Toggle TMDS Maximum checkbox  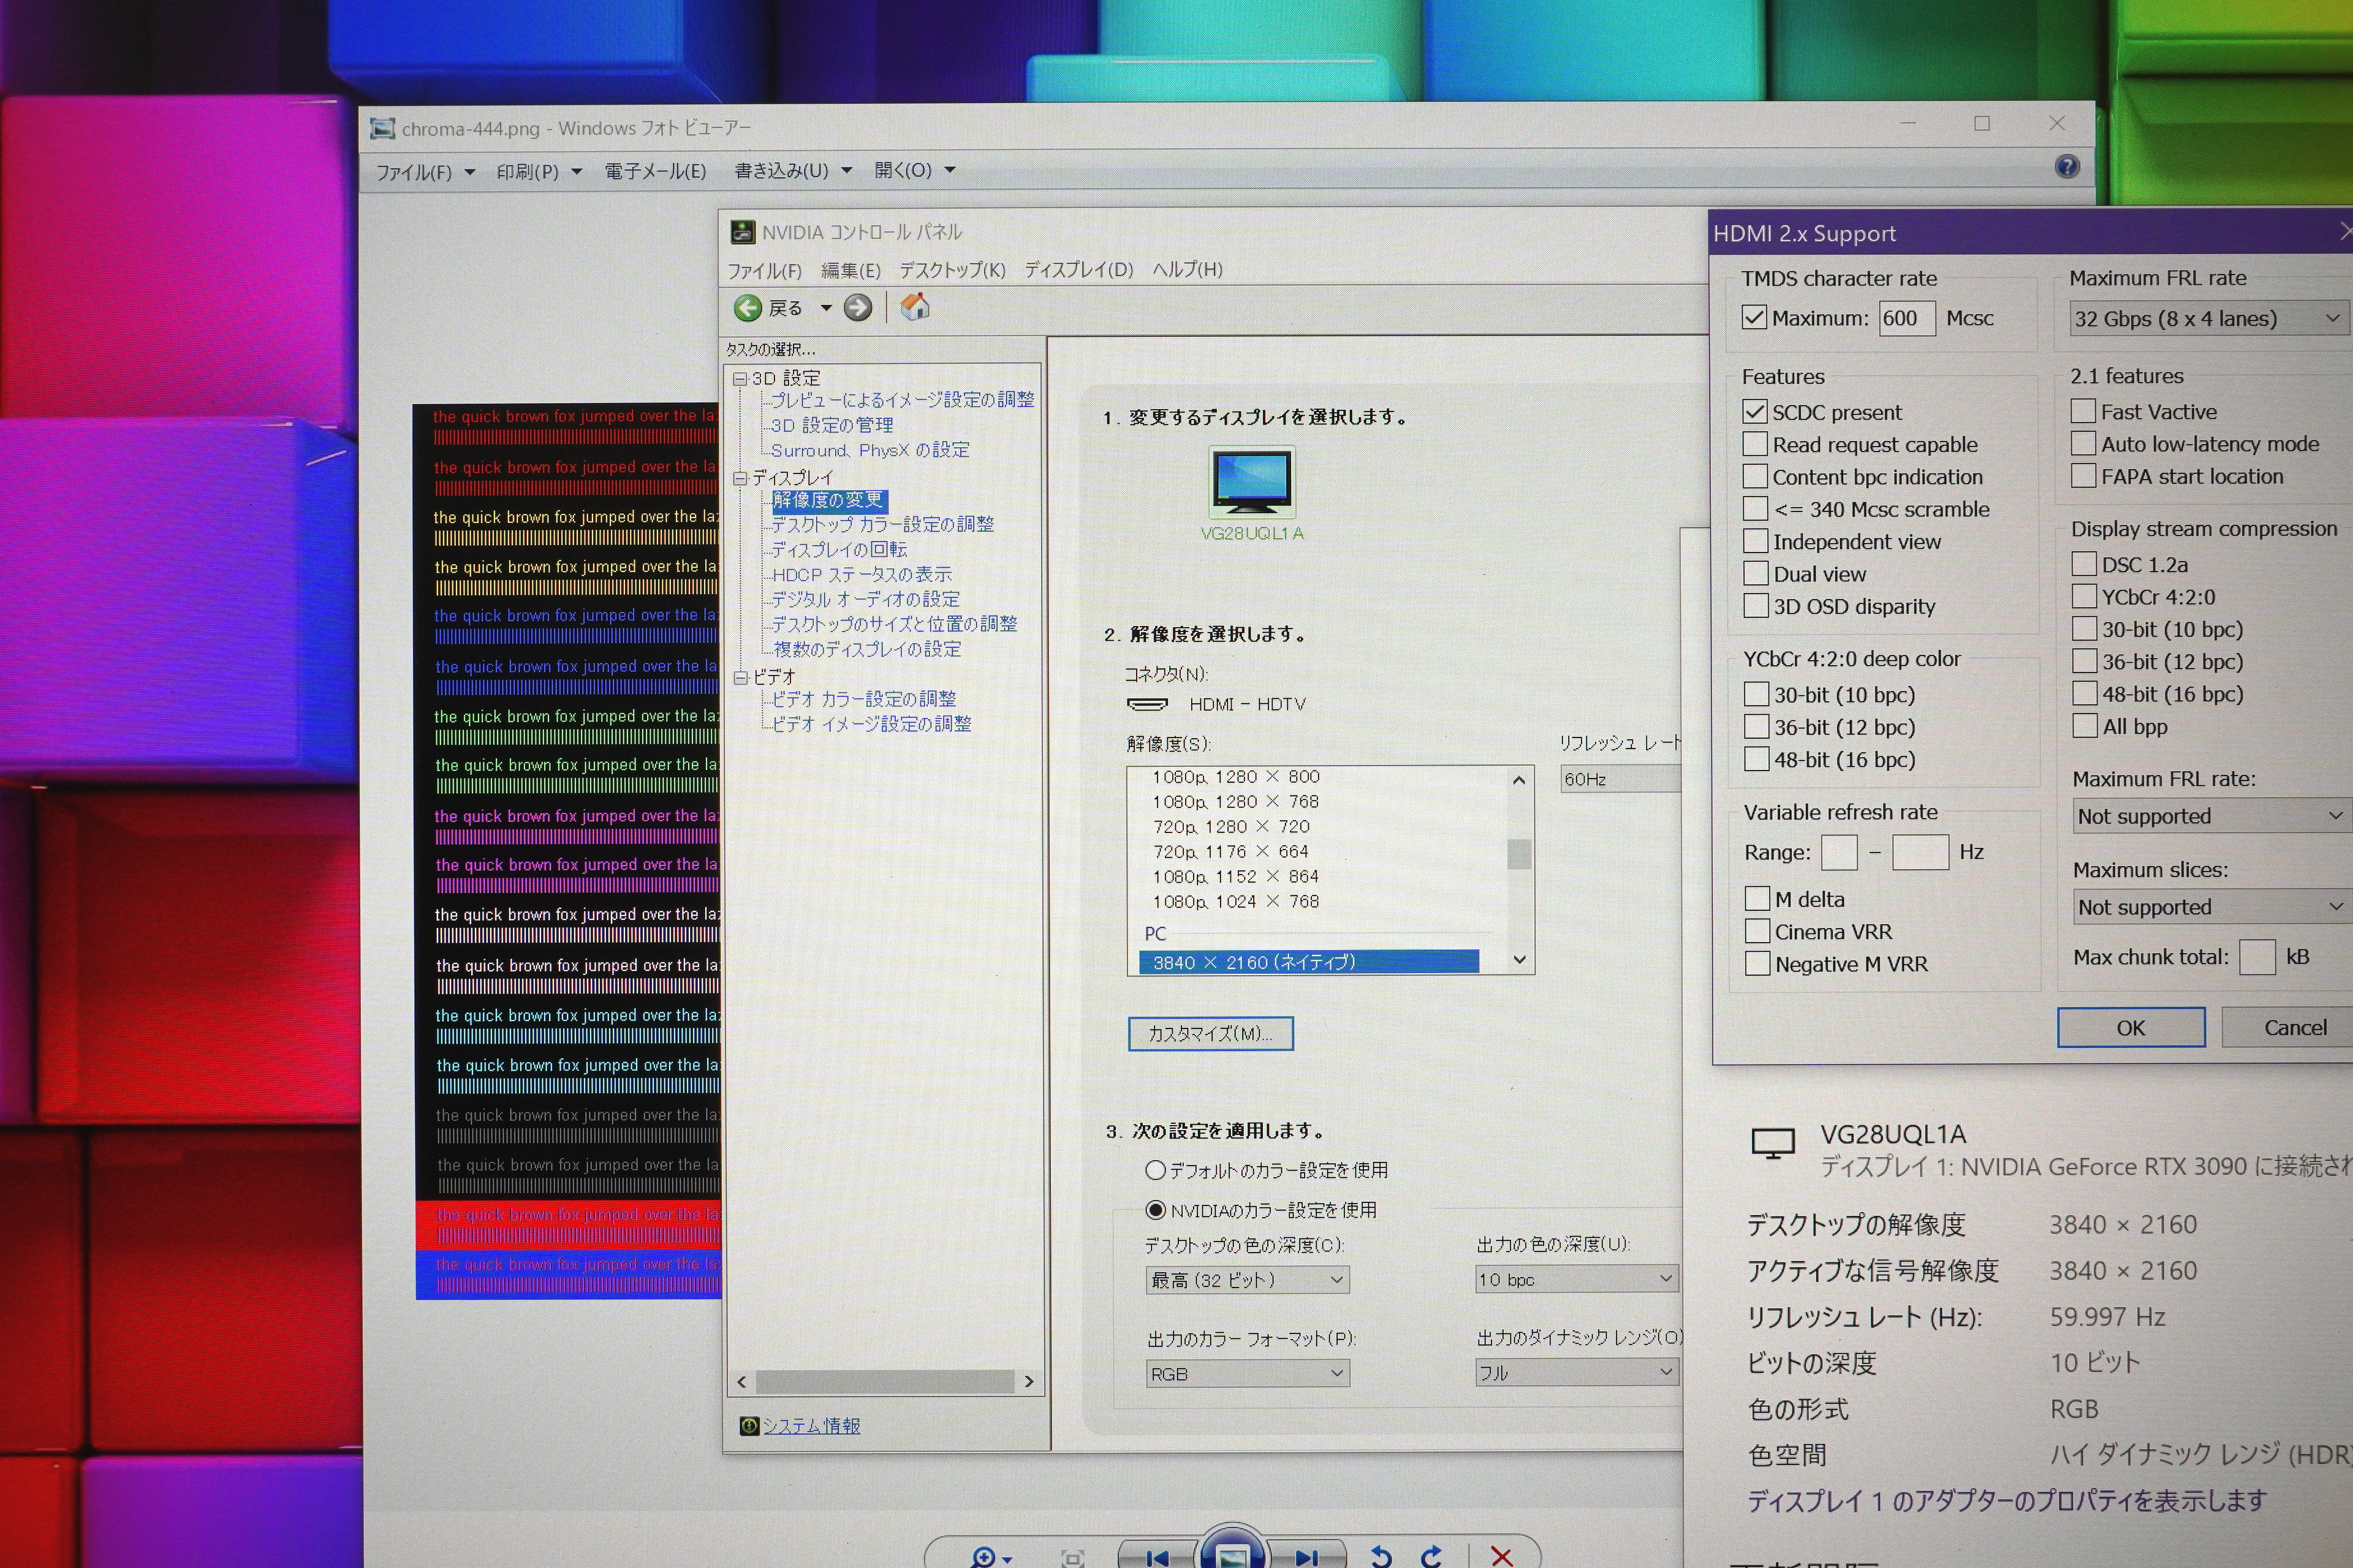click(1754, 318)
